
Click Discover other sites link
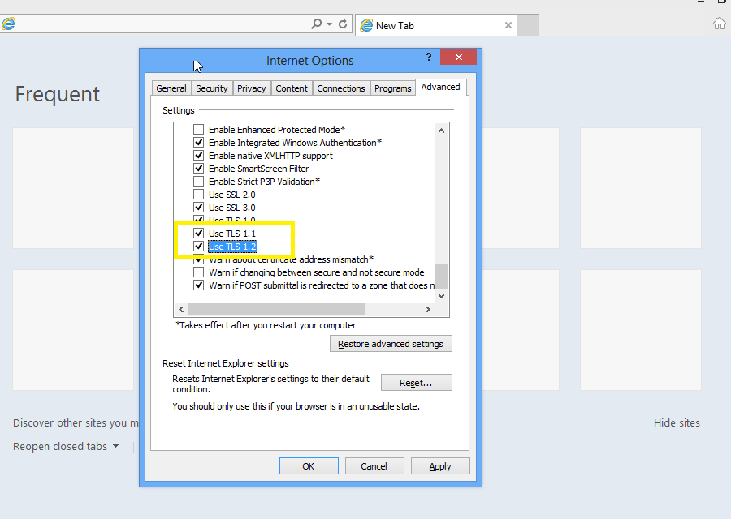pos(76,422)
